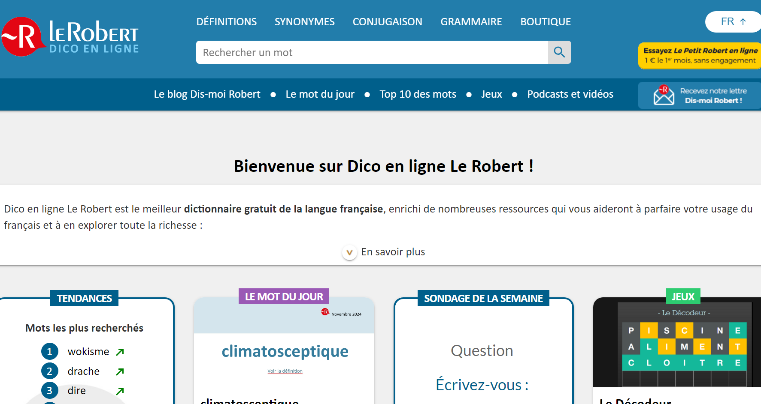Open the word wokisme
Screen dimensions: 761x404
click(x=88, y=352)
